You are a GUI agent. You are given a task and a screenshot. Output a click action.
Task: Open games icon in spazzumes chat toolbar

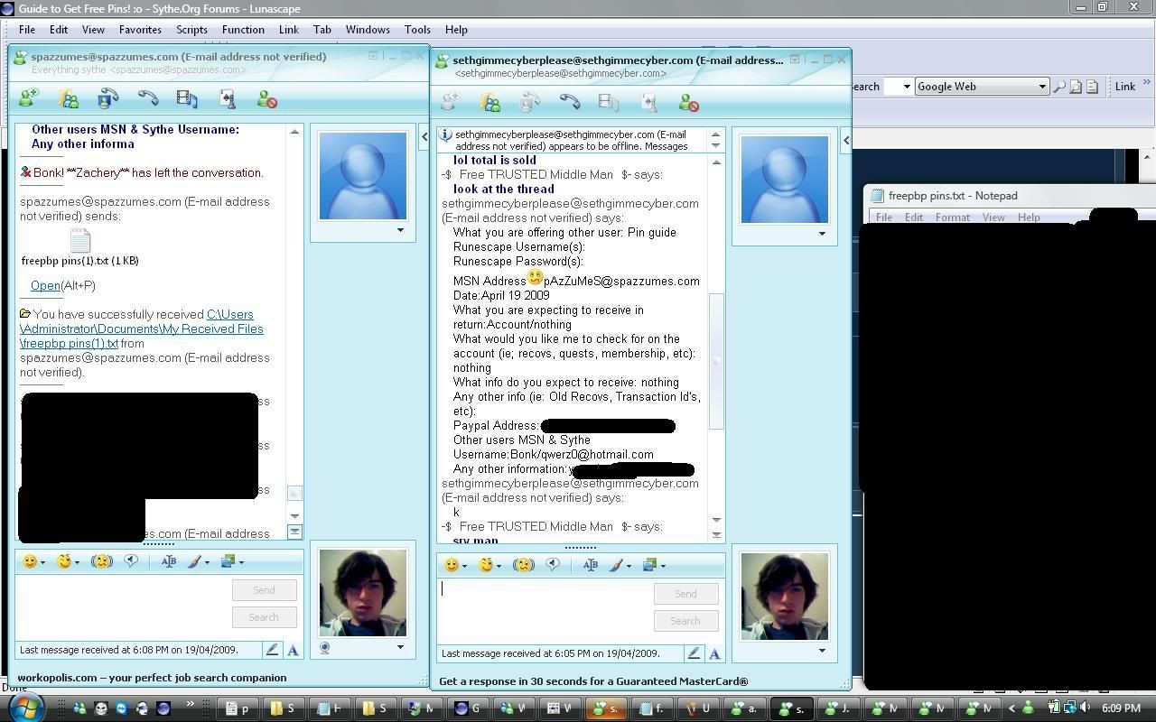point(227,98)
